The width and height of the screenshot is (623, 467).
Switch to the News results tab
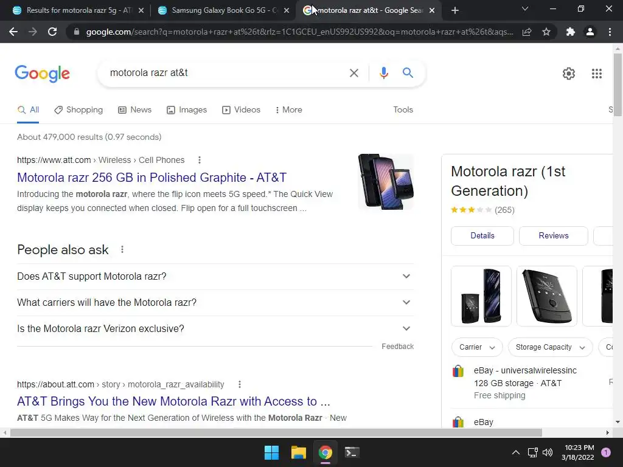tap(134, 110)
